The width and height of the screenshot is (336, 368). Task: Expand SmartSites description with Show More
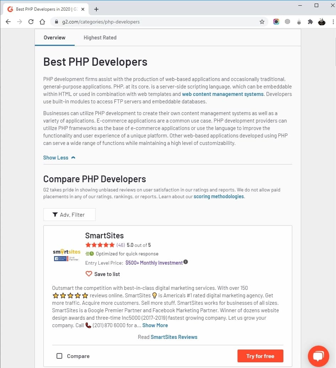tap(155, 325)
